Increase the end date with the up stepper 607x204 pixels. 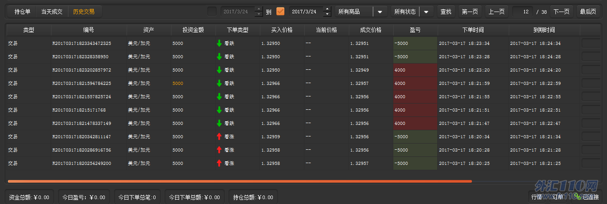click(327, 9)
